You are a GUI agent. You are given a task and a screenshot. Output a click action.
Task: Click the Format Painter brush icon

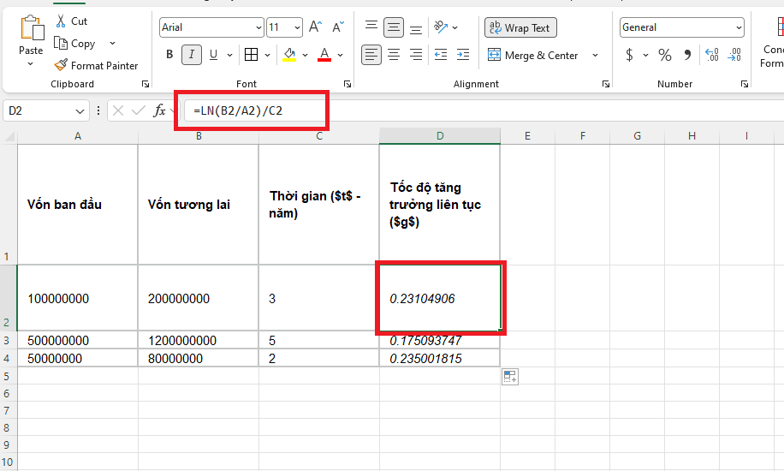click(x=61, y=65)
